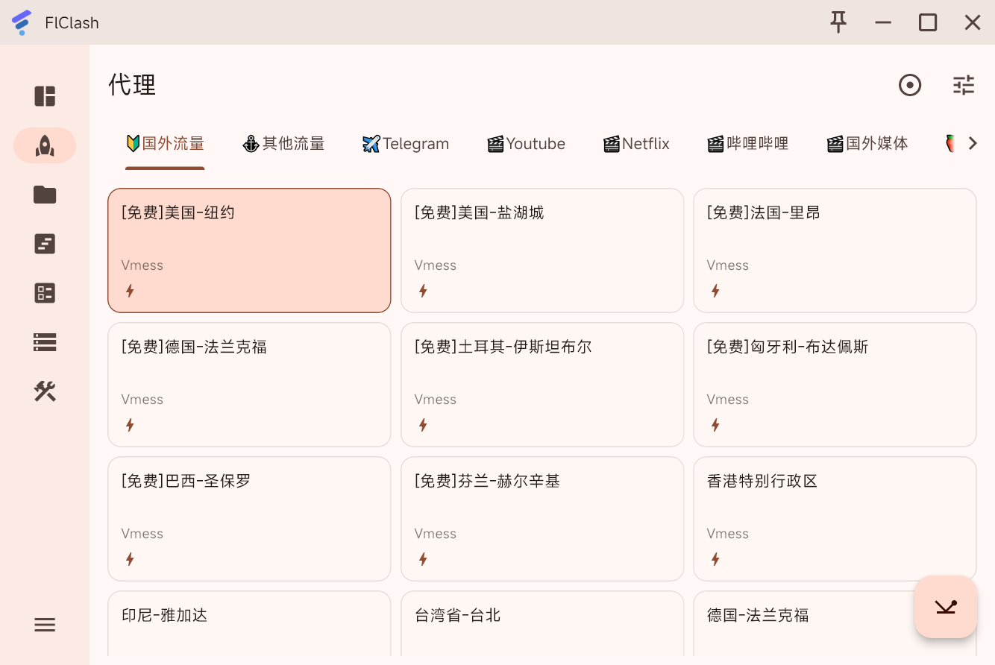The height and width of the screenshot is (665, 995).
Task: Open the Requests sidebar icon
Action: (x=45, y=244)
